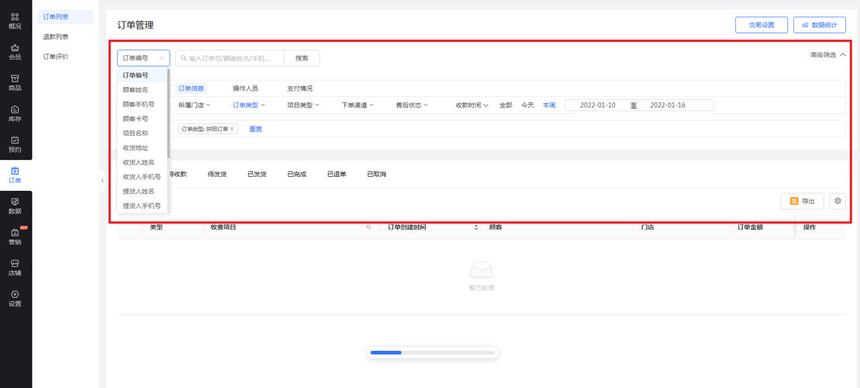The image size is (860, 388).
Task: Collapse the 高级筛选 advanced filter panel
Action: tap(827, 55)
